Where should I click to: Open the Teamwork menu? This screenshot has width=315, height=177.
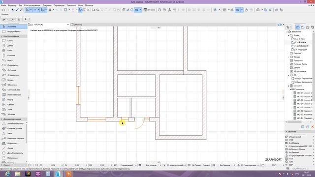71,5
